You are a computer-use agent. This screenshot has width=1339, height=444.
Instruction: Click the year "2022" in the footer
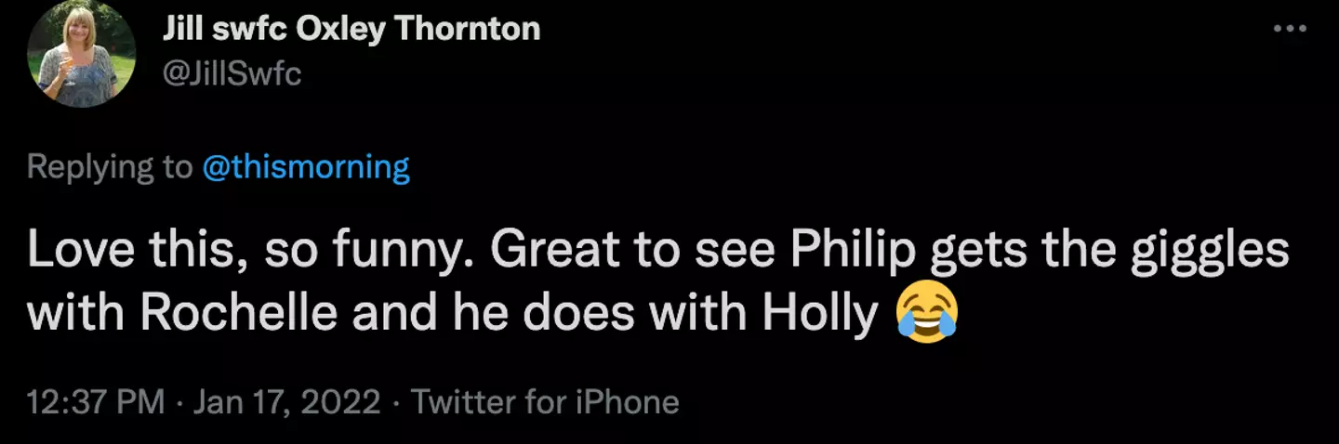coord(342,402)
